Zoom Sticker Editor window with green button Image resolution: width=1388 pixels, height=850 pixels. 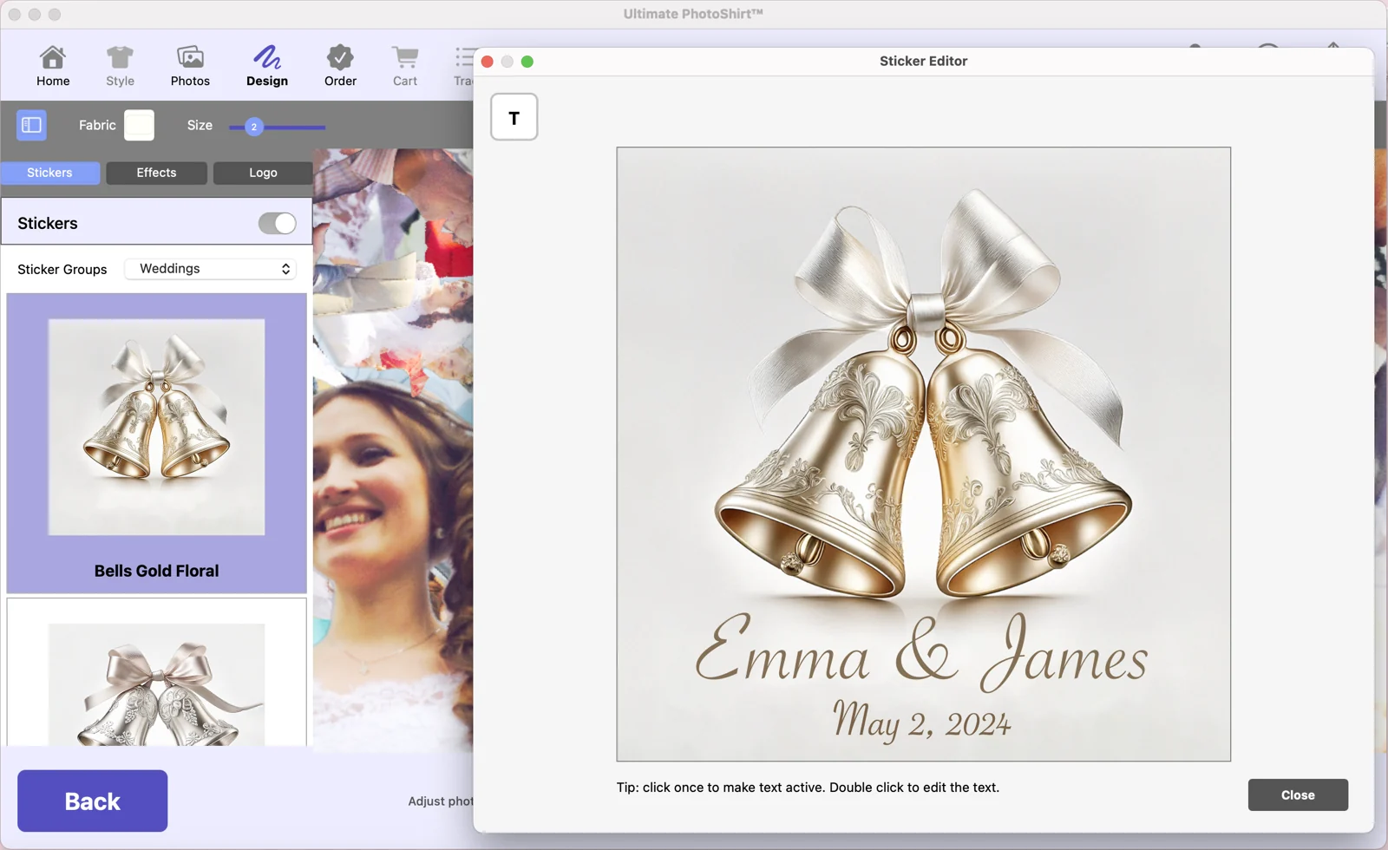click(x=527, y=62)
